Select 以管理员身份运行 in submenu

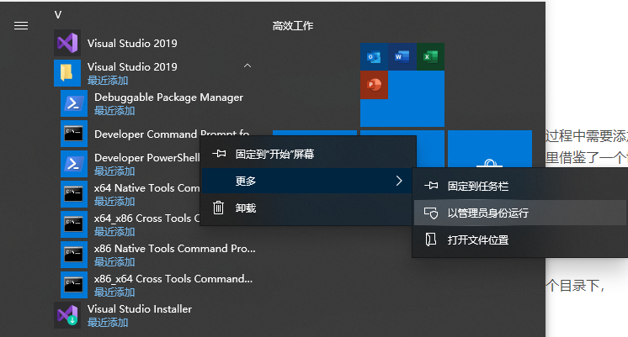pyautogui.click(x=520, y=213)
